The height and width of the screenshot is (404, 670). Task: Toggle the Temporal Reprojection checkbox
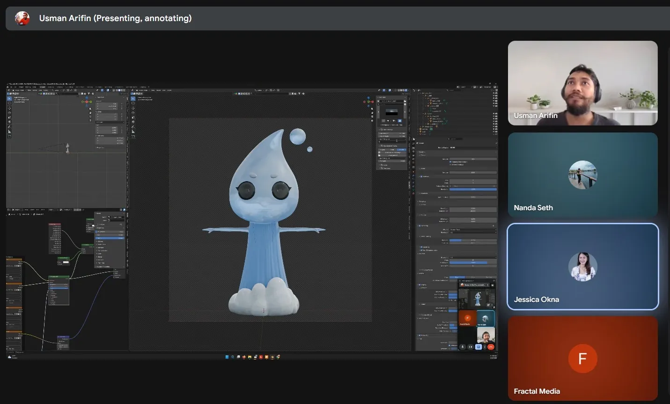click(450, 162)
